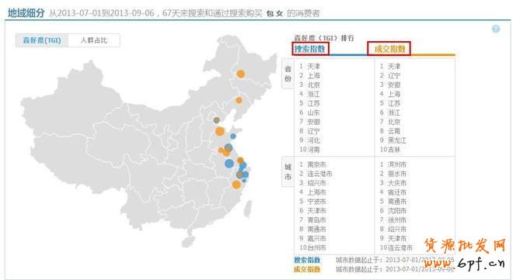Select the 成交指数 ranking header

coord(389,49)
